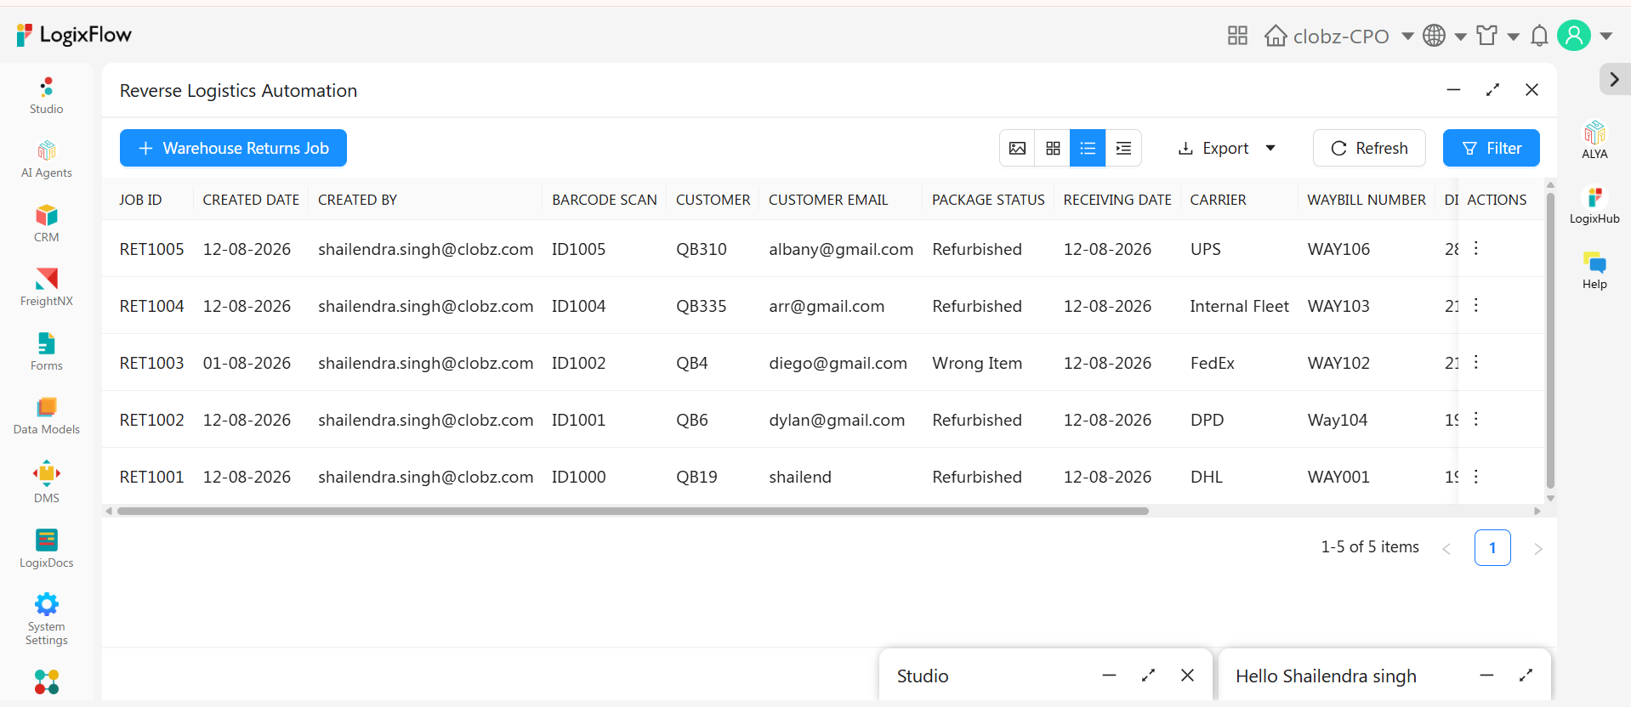This screenshot has height=707, width=1631.
Task: Open LogixDocs in the sidebar
Action: pos(46,548)
